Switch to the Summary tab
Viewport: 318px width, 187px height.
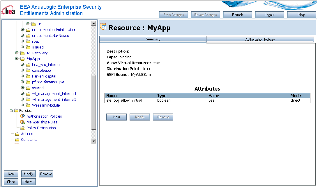[153, 39]
